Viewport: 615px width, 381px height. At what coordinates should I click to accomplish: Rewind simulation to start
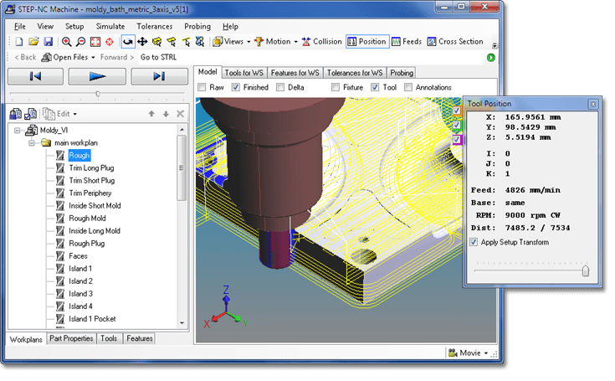(x=35, y=76)
